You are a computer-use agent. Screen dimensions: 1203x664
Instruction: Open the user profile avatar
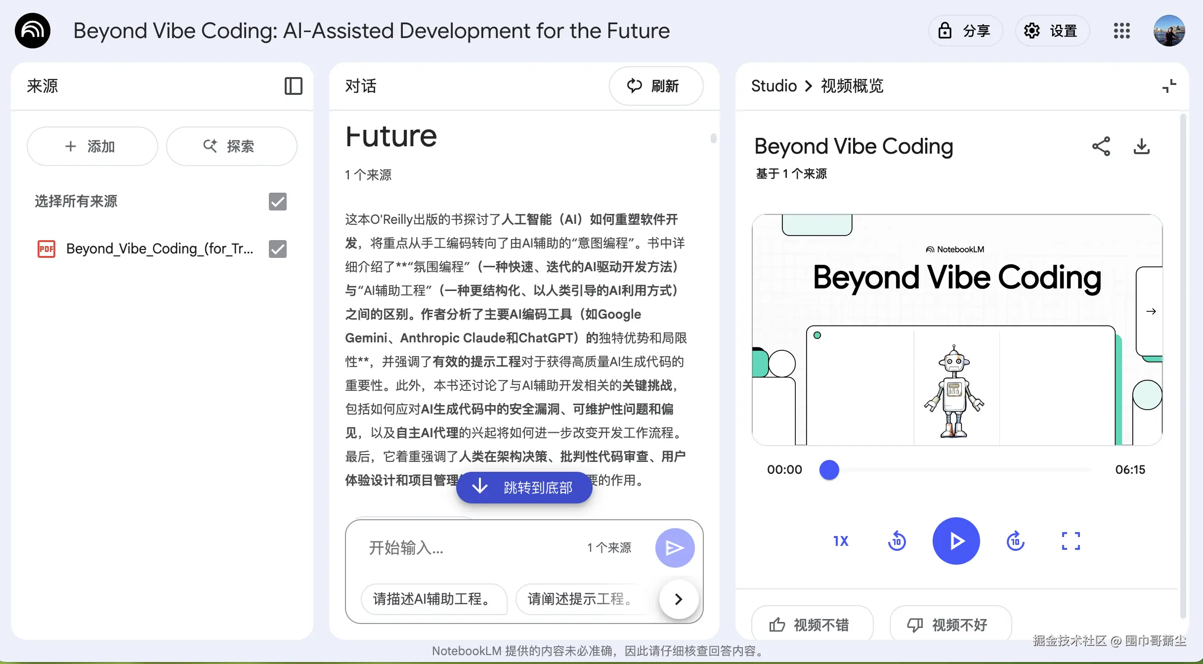point(1169,31)
